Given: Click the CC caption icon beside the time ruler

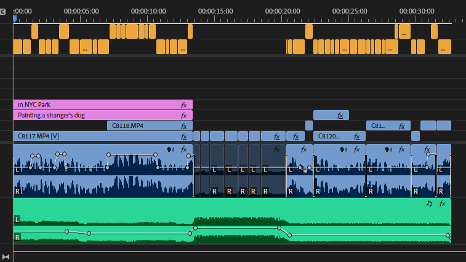Looking at the screenshot, I should [2, 12].
